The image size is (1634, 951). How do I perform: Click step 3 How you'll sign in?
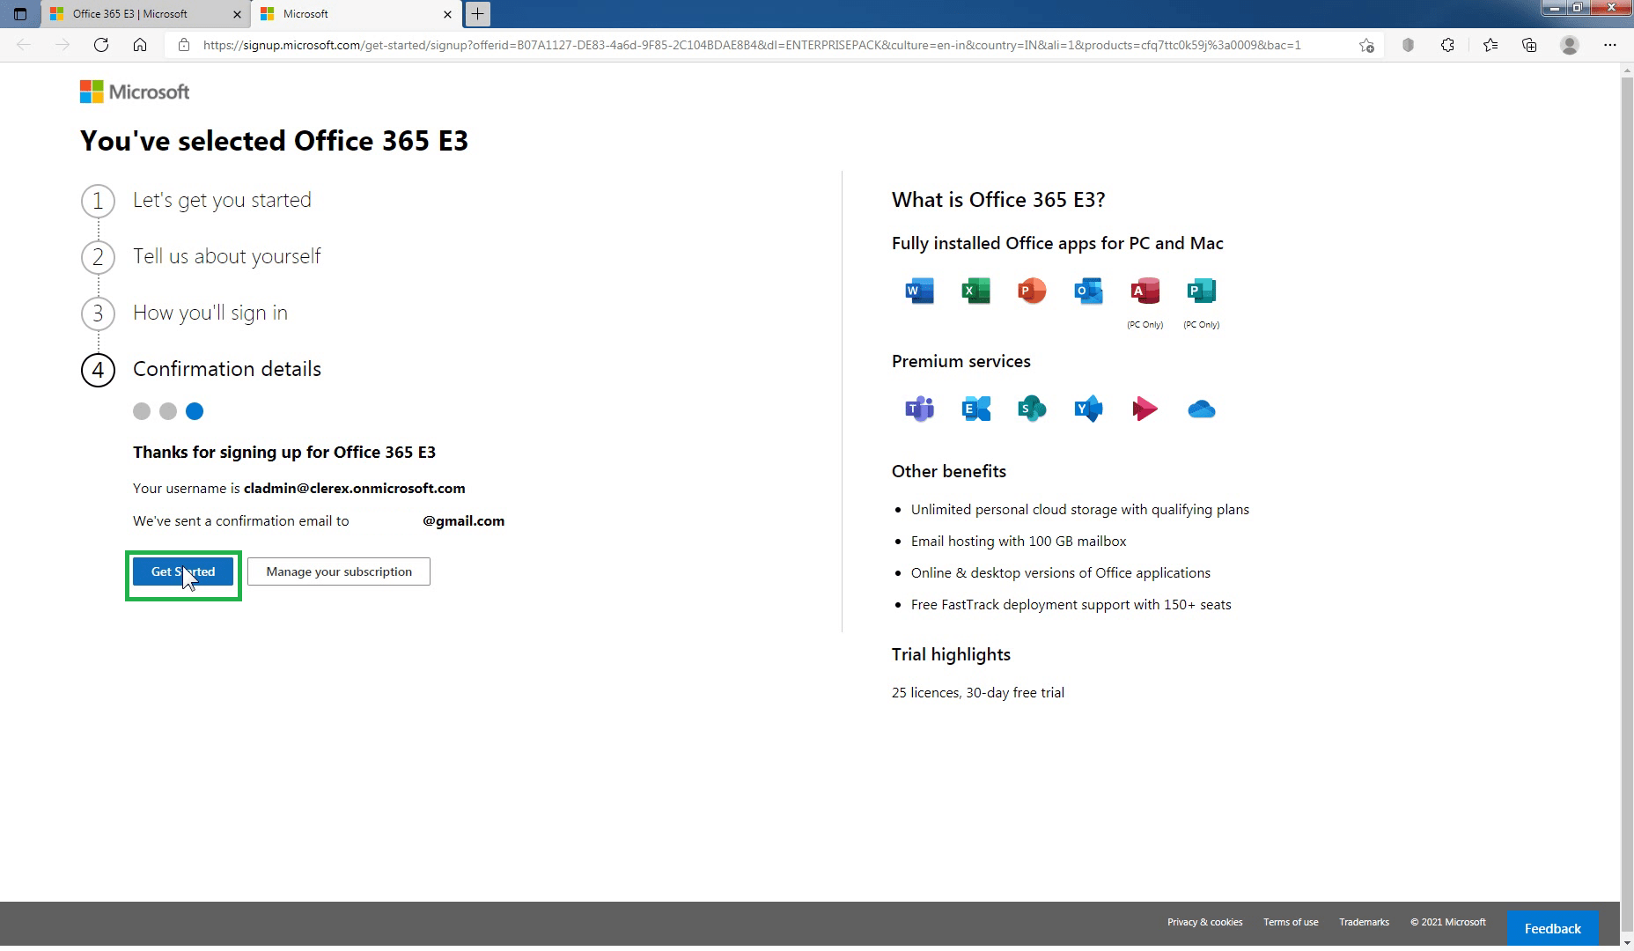click(x=185, y=313)
